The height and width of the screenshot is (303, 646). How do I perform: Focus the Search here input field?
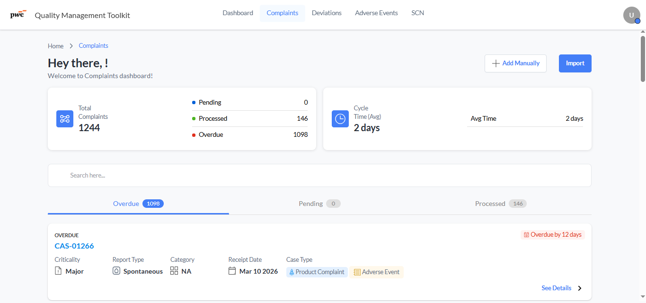pyautogui.click(x=319, y=176)
